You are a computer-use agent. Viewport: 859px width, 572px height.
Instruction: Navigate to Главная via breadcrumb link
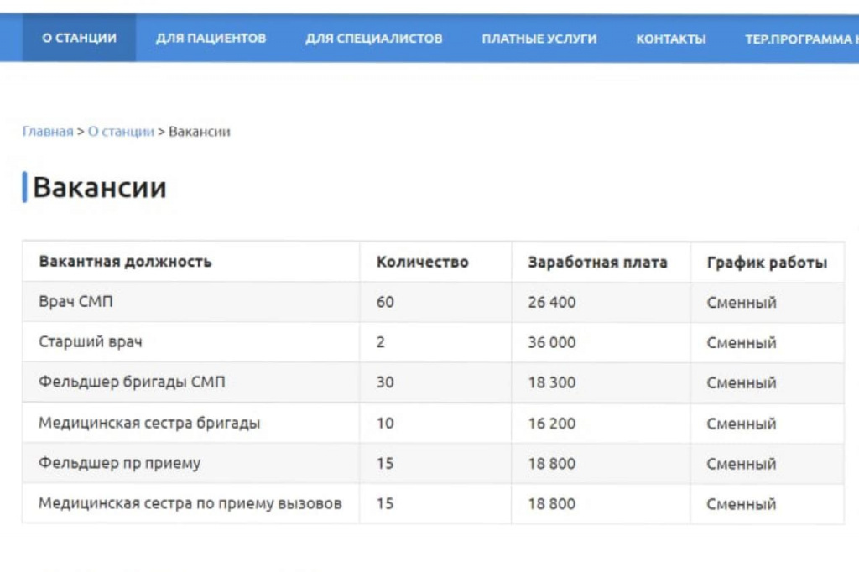click(48, 131)
